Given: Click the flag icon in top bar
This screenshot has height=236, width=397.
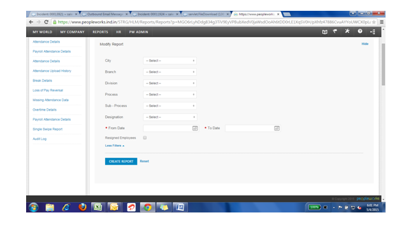Looking at the screenshot, I should click(x=335, y=31).
